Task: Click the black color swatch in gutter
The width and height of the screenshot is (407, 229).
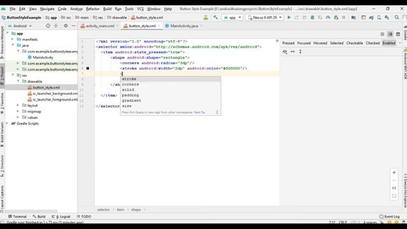Action: [x=88, y=68]
